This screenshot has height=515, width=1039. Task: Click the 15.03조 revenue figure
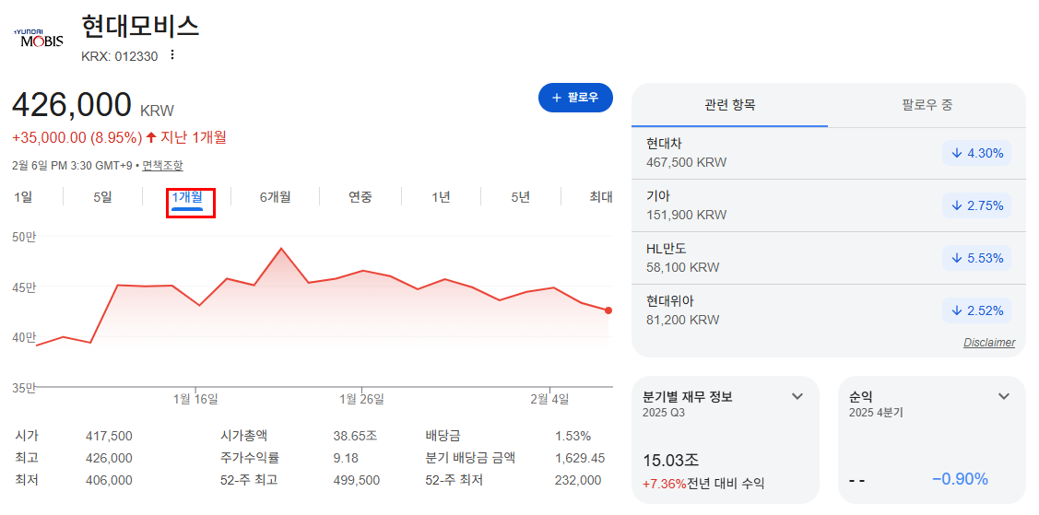tap(670, 461)
